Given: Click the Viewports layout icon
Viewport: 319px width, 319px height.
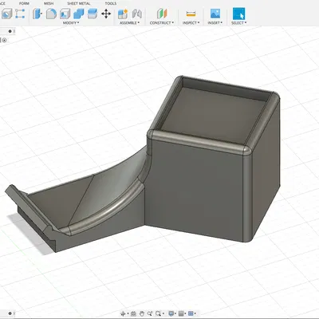Looking at the screenshot, I should point(191,313).
